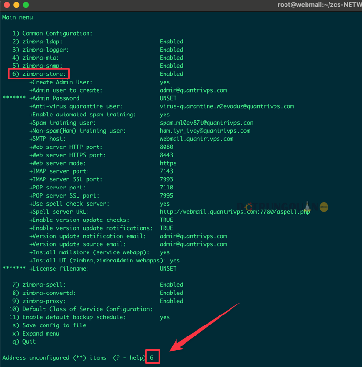The height and width of the screenshot is (367, 362).
Task: Click the aspell.php spell server URL
Action: 235,212
